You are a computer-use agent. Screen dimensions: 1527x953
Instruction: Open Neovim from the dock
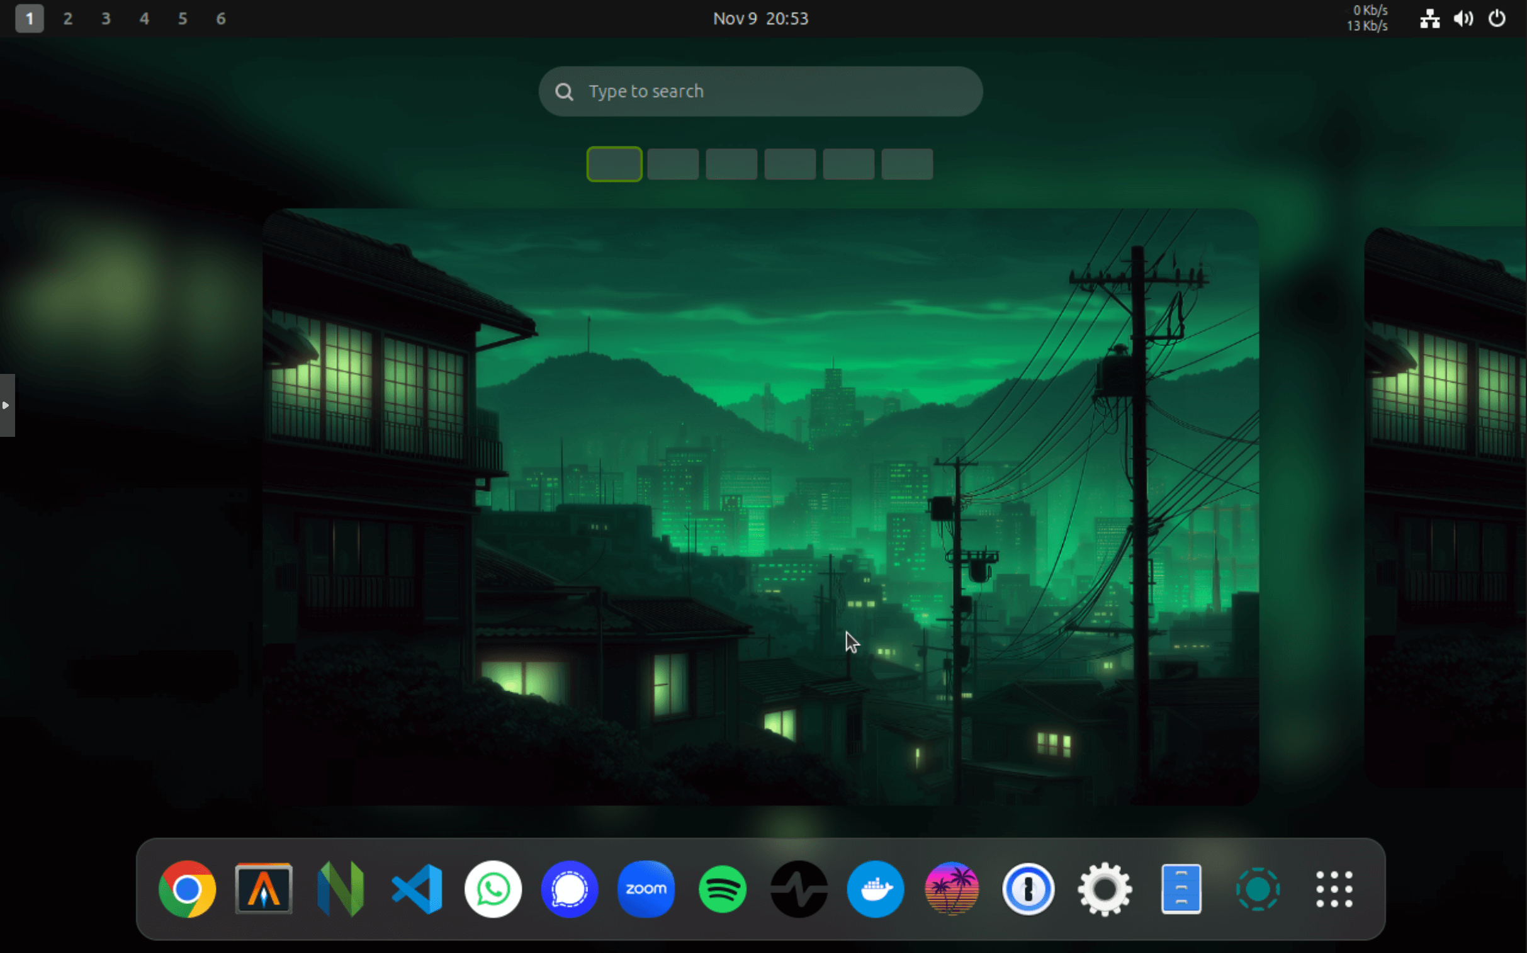pos(341,889)
